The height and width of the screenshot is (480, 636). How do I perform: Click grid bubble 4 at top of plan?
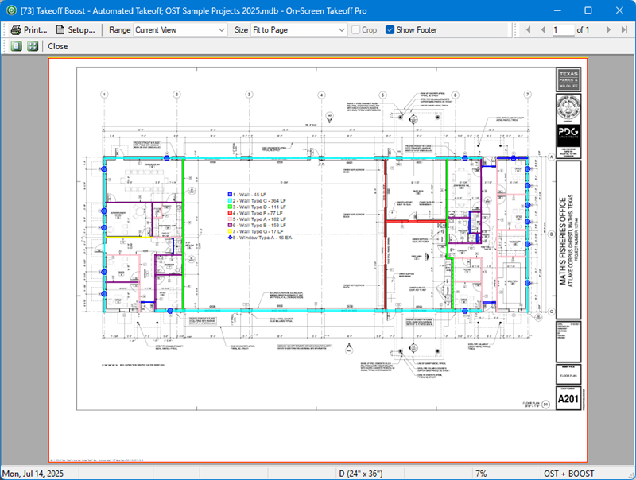(x=321, y=95)
